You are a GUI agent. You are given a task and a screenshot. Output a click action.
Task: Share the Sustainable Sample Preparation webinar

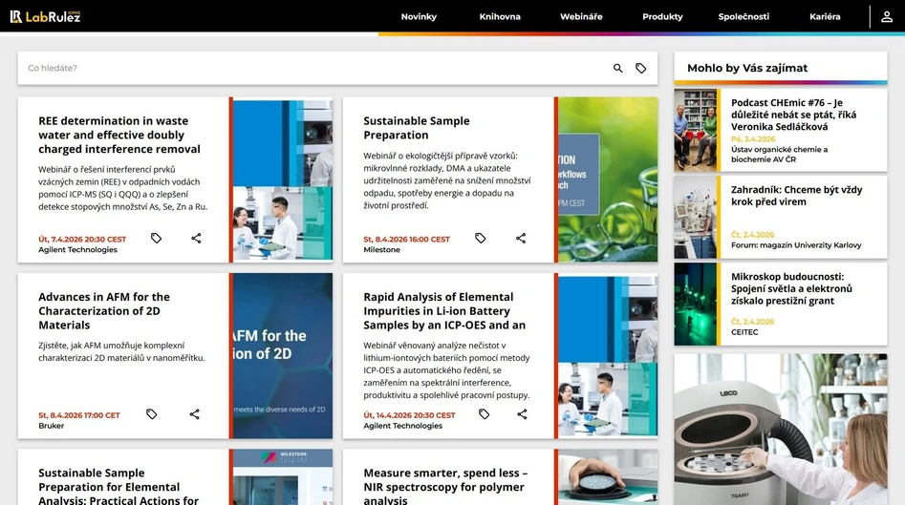point(521,238)
